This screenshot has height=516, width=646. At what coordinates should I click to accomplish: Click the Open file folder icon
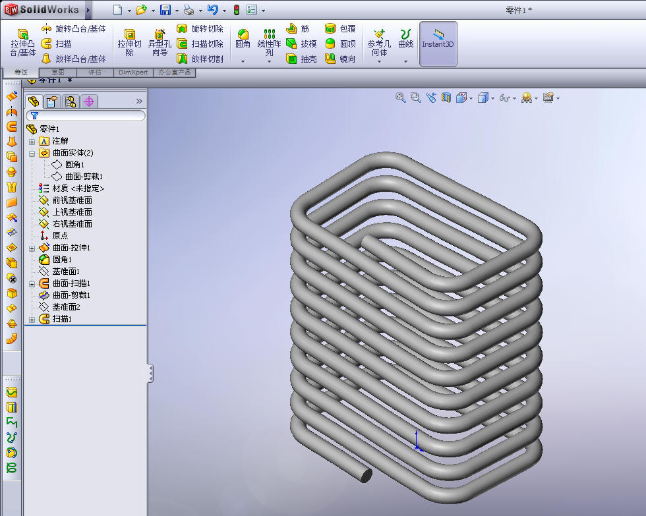point(141,10)
